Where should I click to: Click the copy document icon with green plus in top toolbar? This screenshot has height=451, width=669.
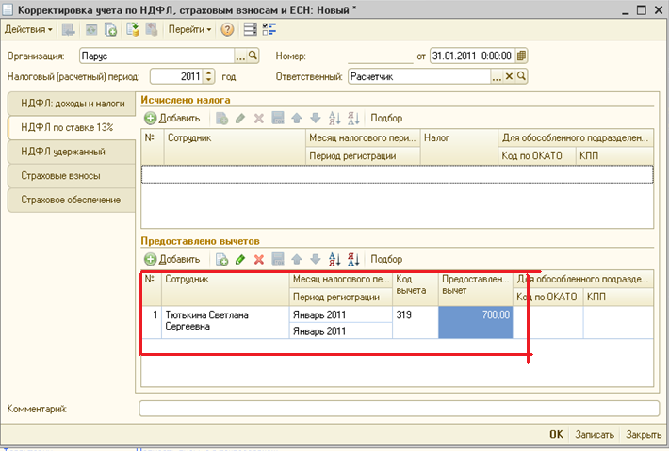[x=111, y=29]
